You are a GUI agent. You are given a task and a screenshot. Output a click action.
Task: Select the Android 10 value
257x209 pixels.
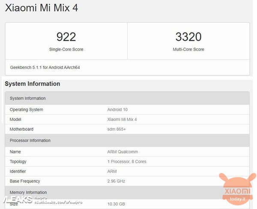coord(117,110)
